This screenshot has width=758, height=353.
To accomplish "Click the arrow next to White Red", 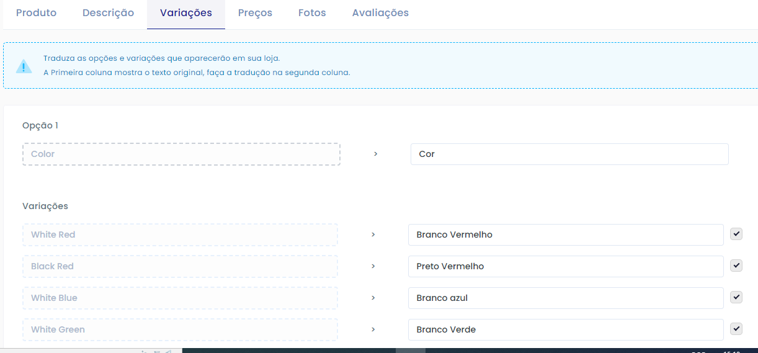I will [373, 235].
